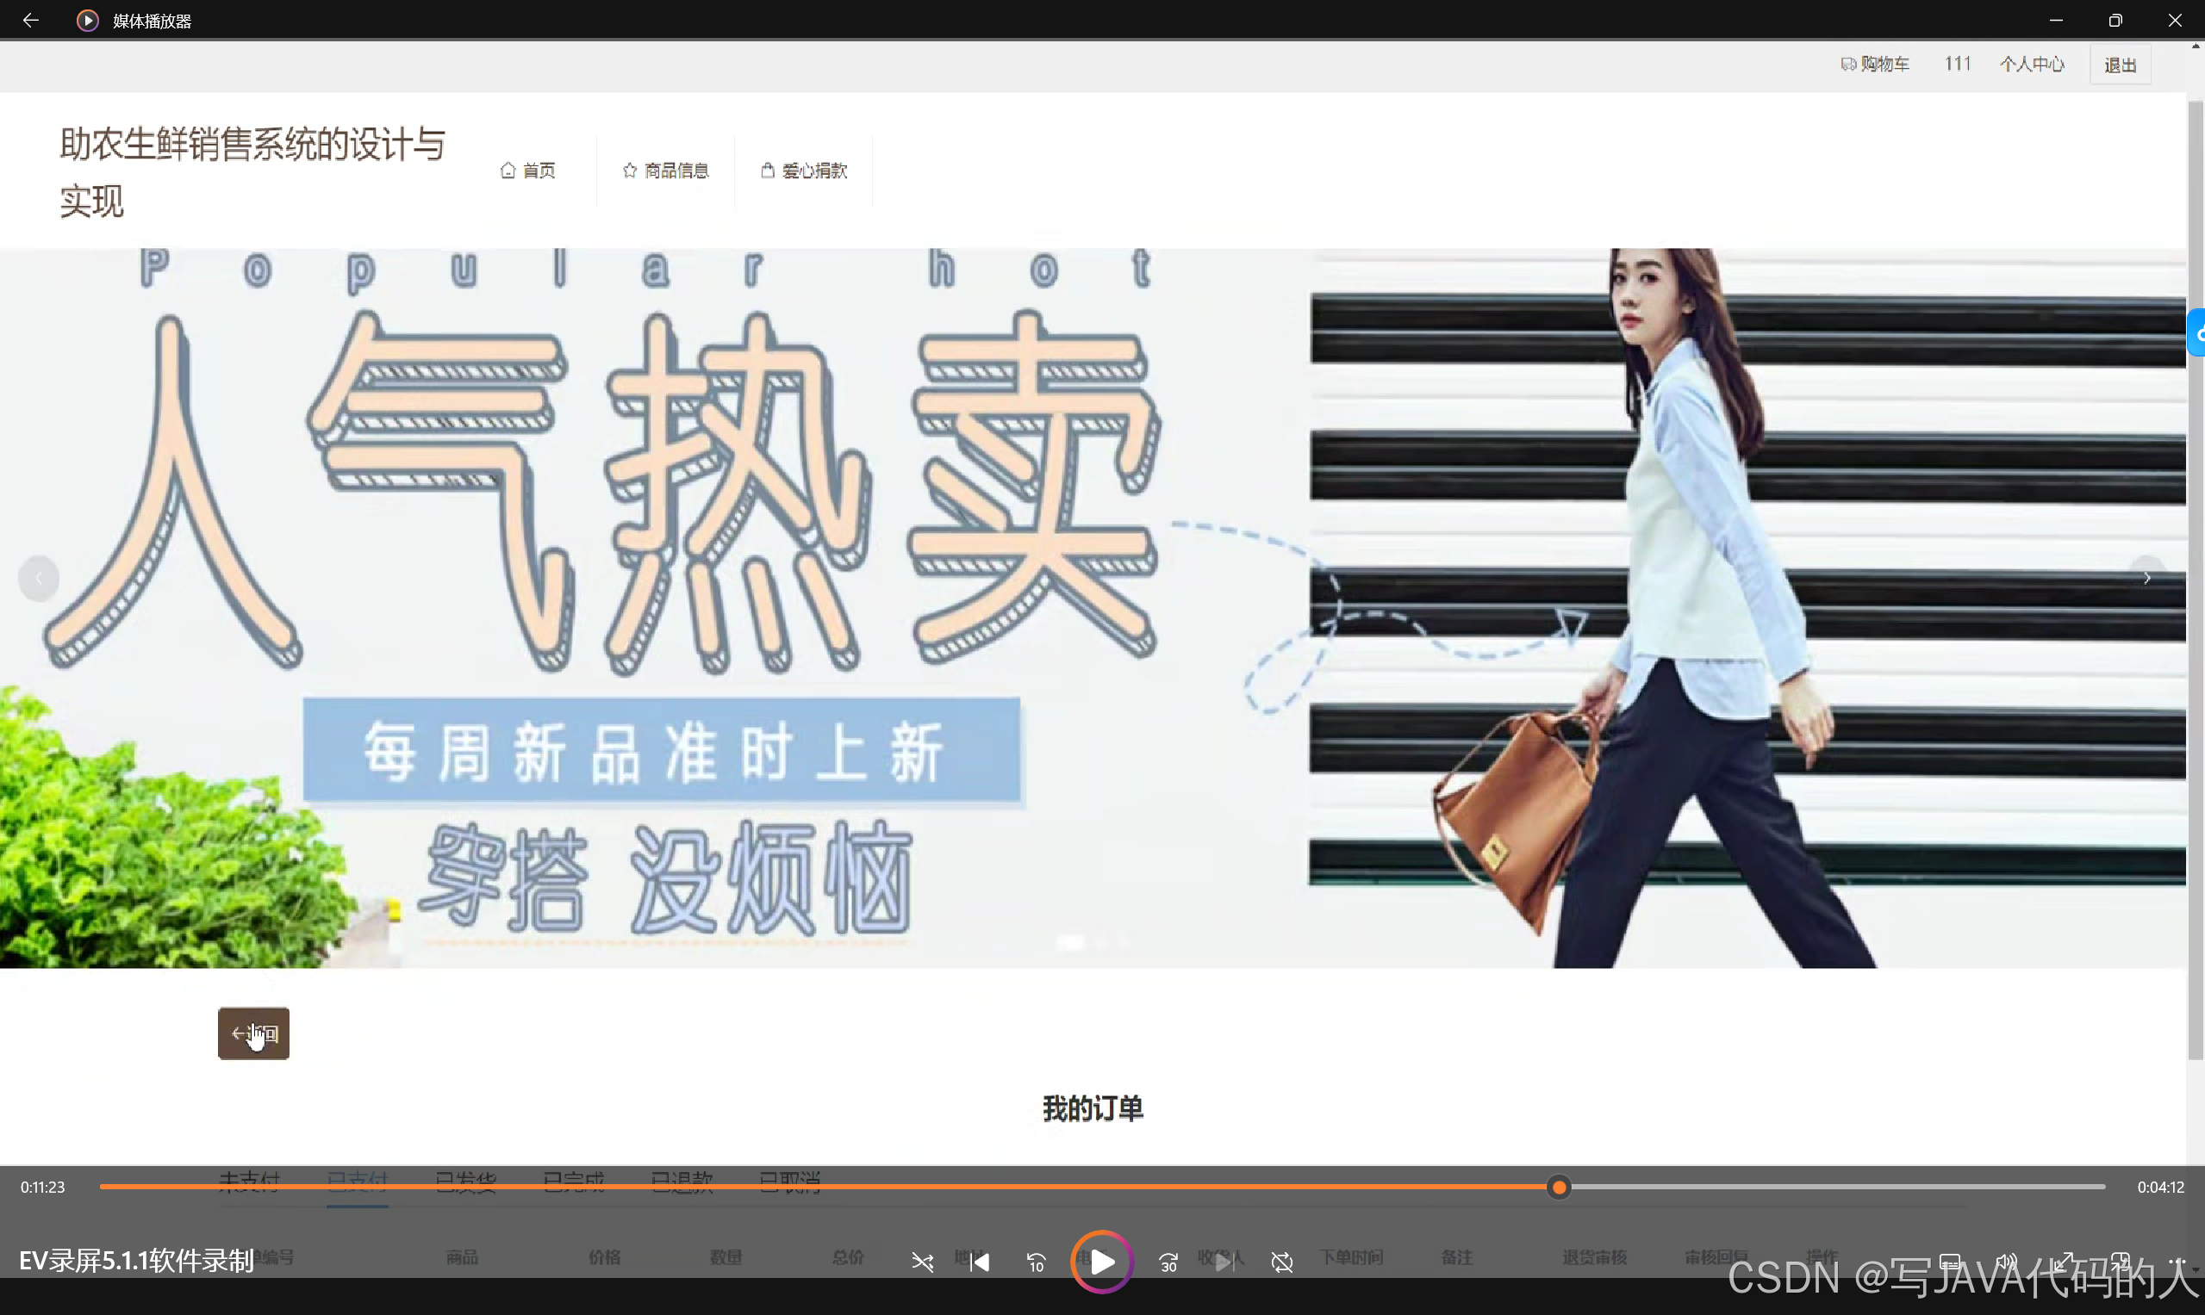
Task: Click the 返回 back button on page
Action: tap(253, 1033)
